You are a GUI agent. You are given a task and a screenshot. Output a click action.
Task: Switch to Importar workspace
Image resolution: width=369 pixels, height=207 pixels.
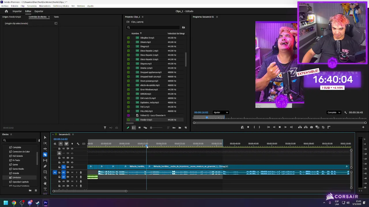(17, 11)
